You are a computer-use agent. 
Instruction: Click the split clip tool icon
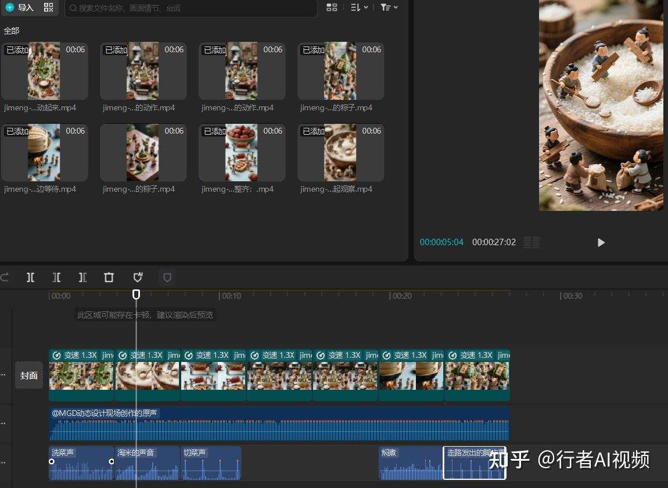coord(30,278)
